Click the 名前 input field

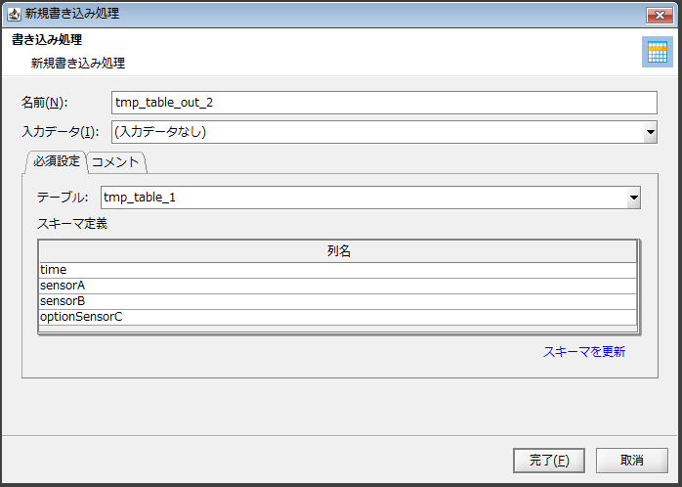[384, 103]
